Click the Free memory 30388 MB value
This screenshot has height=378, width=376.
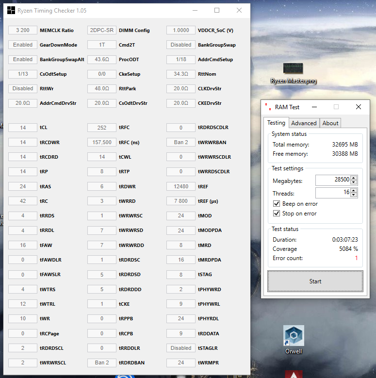click(x=345, y=153)
